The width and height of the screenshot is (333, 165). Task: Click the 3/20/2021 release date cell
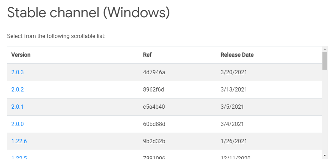234,72
